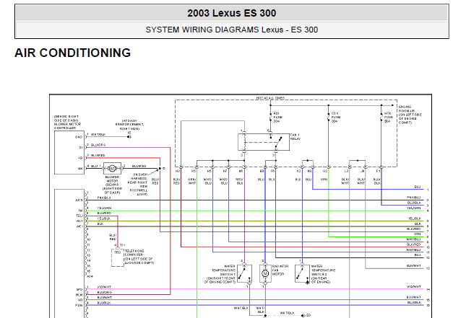Click the "IN DASH HARNESS" footwell note
Viewport: 453px width, 318px height.
point(139,185)
